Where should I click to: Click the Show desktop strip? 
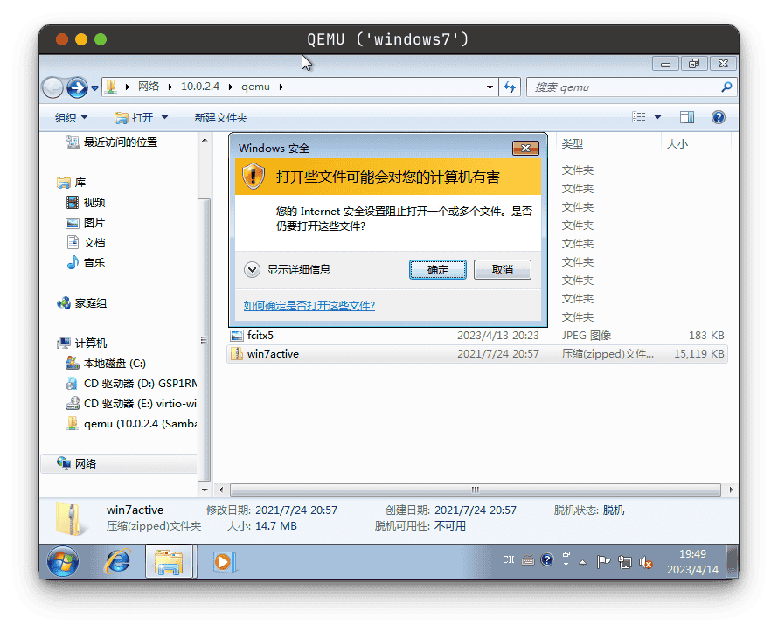point(733,561)
